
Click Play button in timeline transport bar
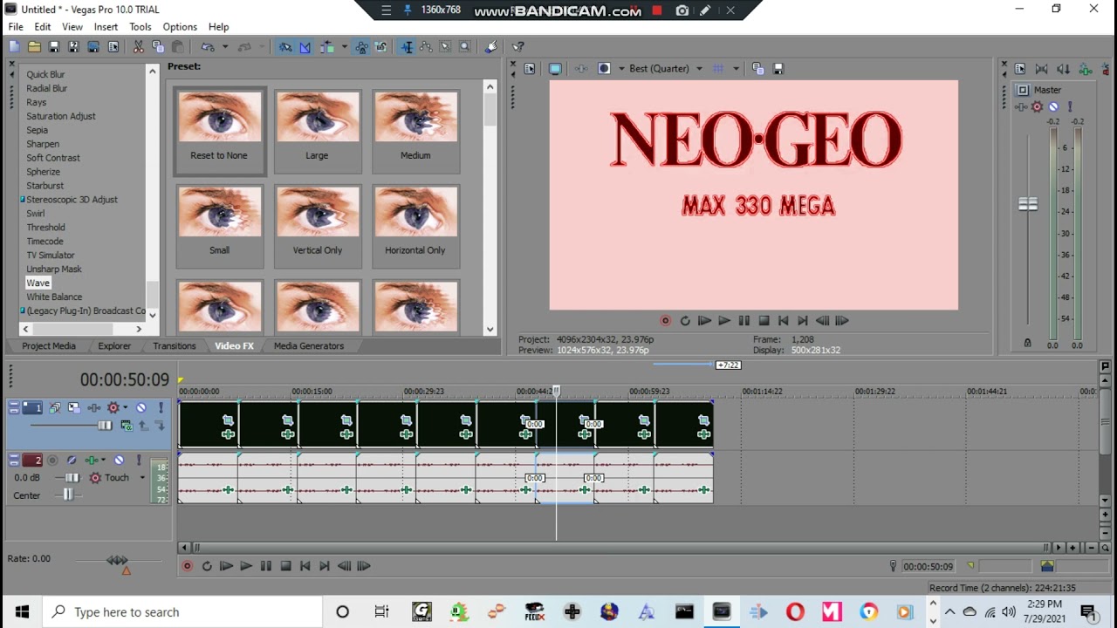point(246,566)
